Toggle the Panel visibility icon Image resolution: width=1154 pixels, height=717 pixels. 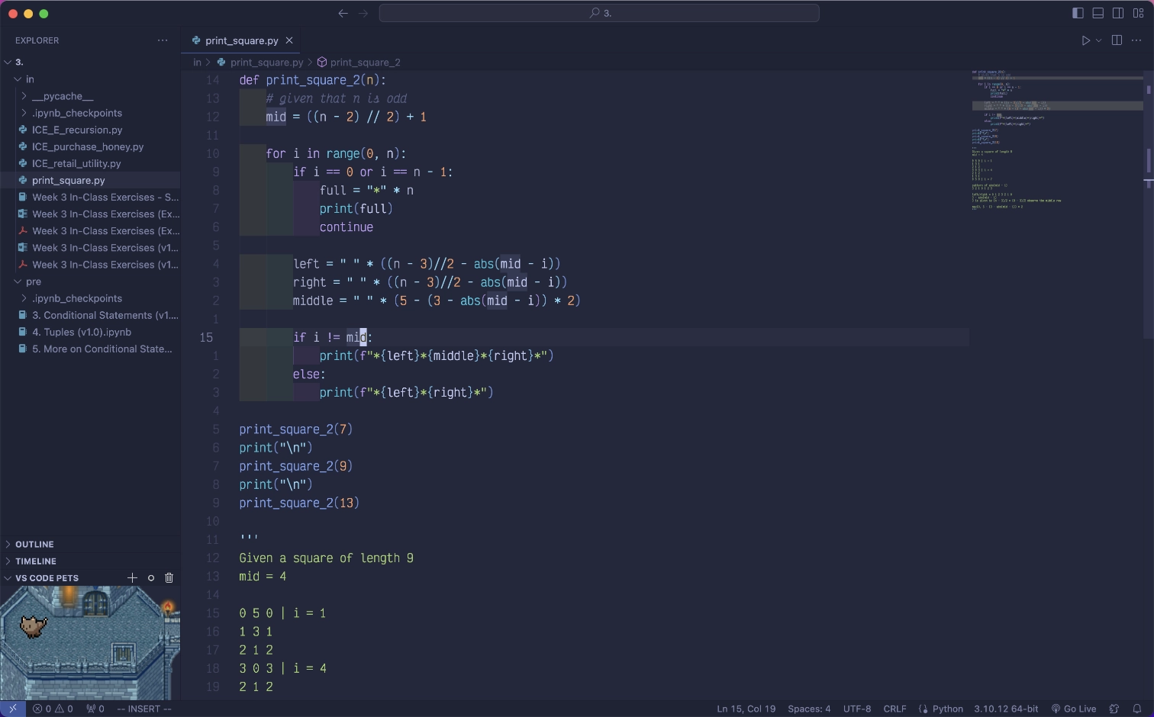[1098, 13]
